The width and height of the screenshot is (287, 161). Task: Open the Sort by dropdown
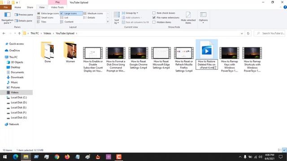[x=117, y=18]
